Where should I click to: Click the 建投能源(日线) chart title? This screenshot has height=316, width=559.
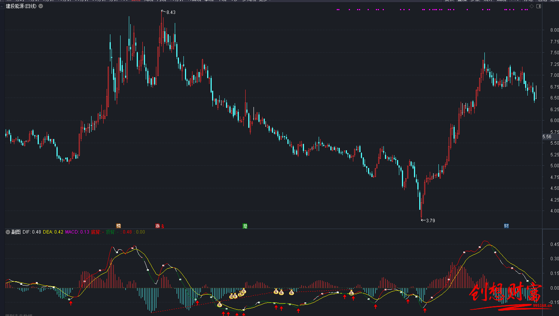[x=21, y=6]
